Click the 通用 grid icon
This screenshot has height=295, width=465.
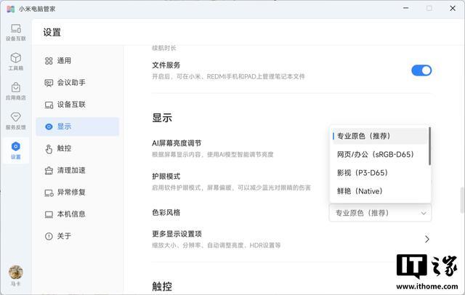pyautogui.click(x=49, y=61)
